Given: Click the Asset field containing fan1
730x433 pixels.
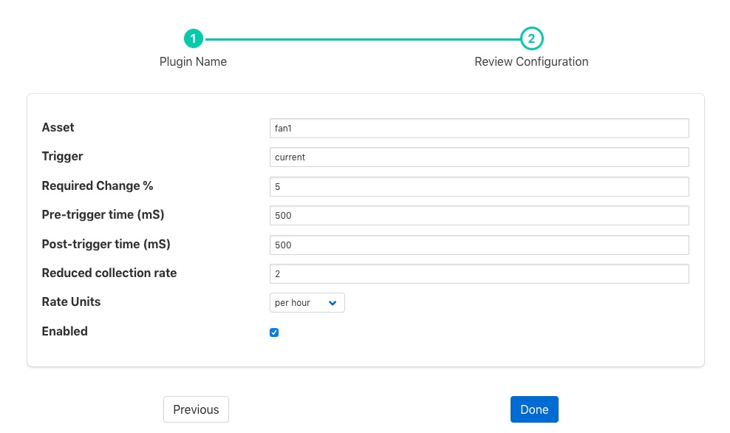Looking at the screenshot, I should [479, 128].
